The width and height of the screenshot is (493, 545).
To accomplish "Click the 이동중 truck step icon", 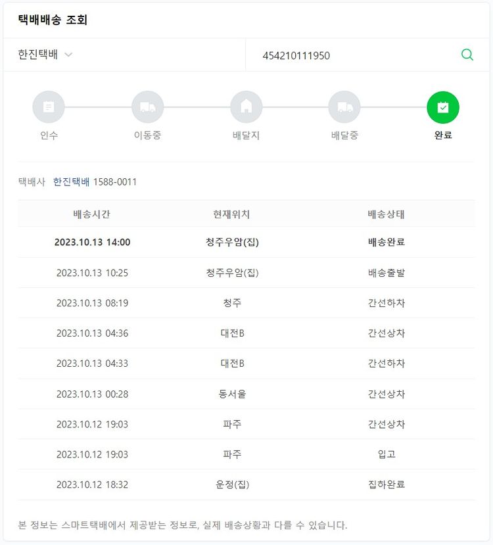I will 147,107.
